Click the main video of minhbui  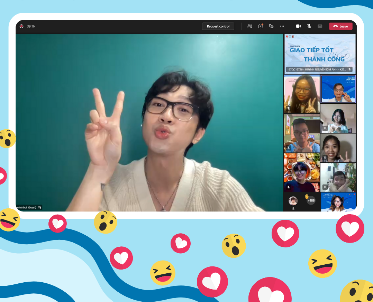(149, 123)
